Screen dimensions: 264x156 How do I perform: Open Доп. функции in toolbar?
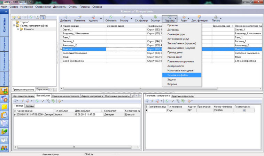[199, 19]
